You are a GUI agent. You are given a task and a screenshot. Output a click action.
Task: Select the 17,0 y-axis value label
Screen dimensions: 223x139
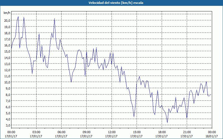(7, 39)
